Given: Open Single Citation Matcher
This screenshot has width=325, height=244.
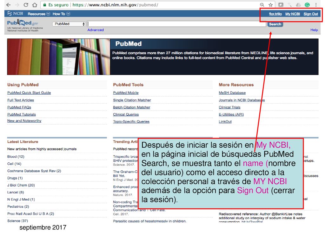Looking at the screenshot, I should [x=132, y=100].
